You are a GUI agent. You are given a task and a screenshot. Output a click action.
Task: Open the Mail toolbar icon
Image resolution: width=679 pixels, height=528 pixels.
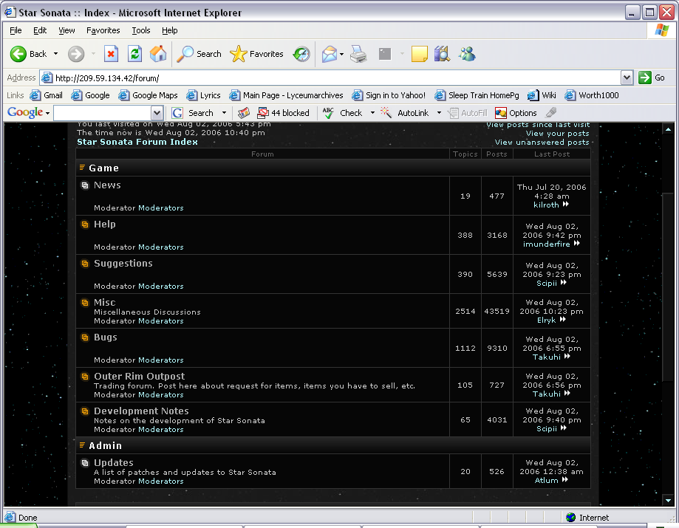pyautogui.click(x=329, y=54)
